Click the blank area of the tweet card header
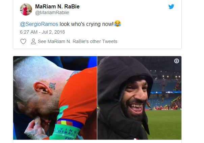 click(x=124, y=10)
